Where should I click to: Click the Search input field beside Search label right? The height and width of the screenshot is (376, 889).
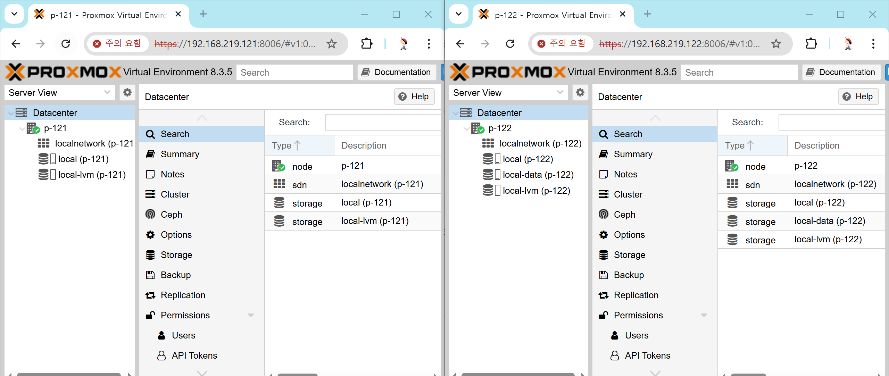click(832, 122)
